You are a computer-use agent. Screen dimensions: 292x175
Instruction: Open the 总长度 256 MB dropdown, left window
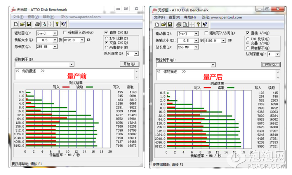click(55, 46)
